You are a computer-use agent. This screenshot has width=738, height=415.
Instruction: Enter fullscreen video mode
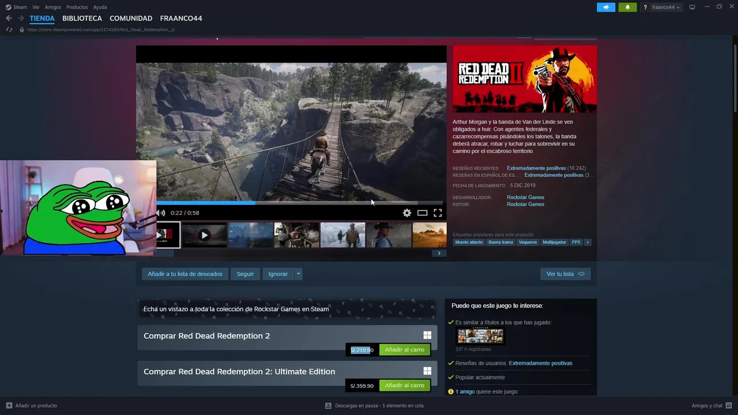[x=438, y=213]
